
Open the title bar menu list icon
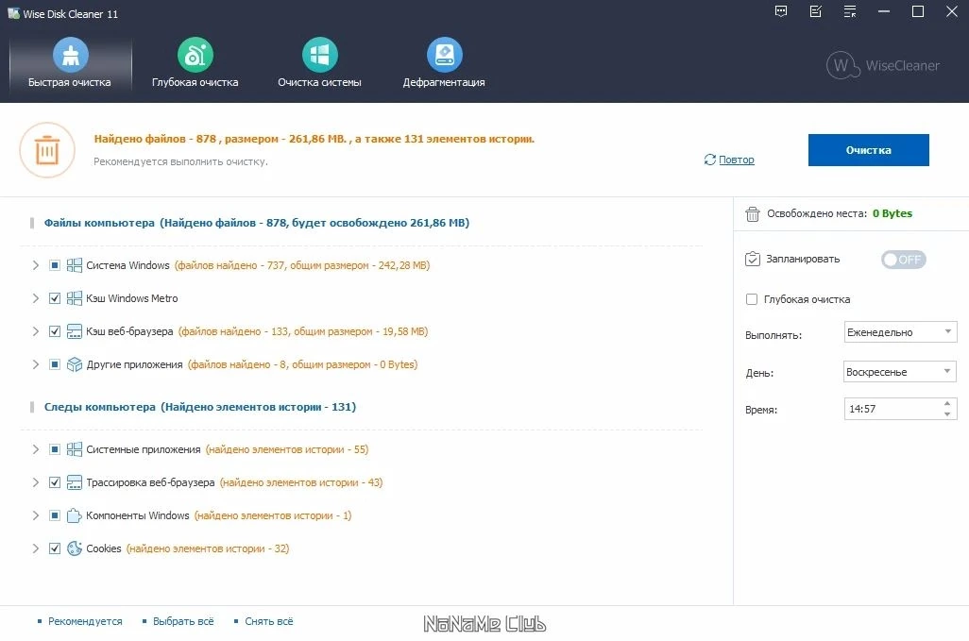click(850, 11)
